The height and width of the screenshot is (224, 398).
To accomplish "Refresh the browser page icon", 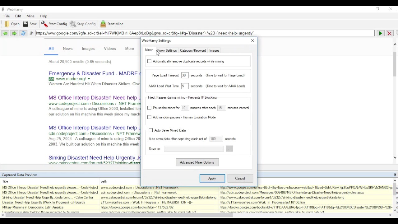I will point(23,33).
